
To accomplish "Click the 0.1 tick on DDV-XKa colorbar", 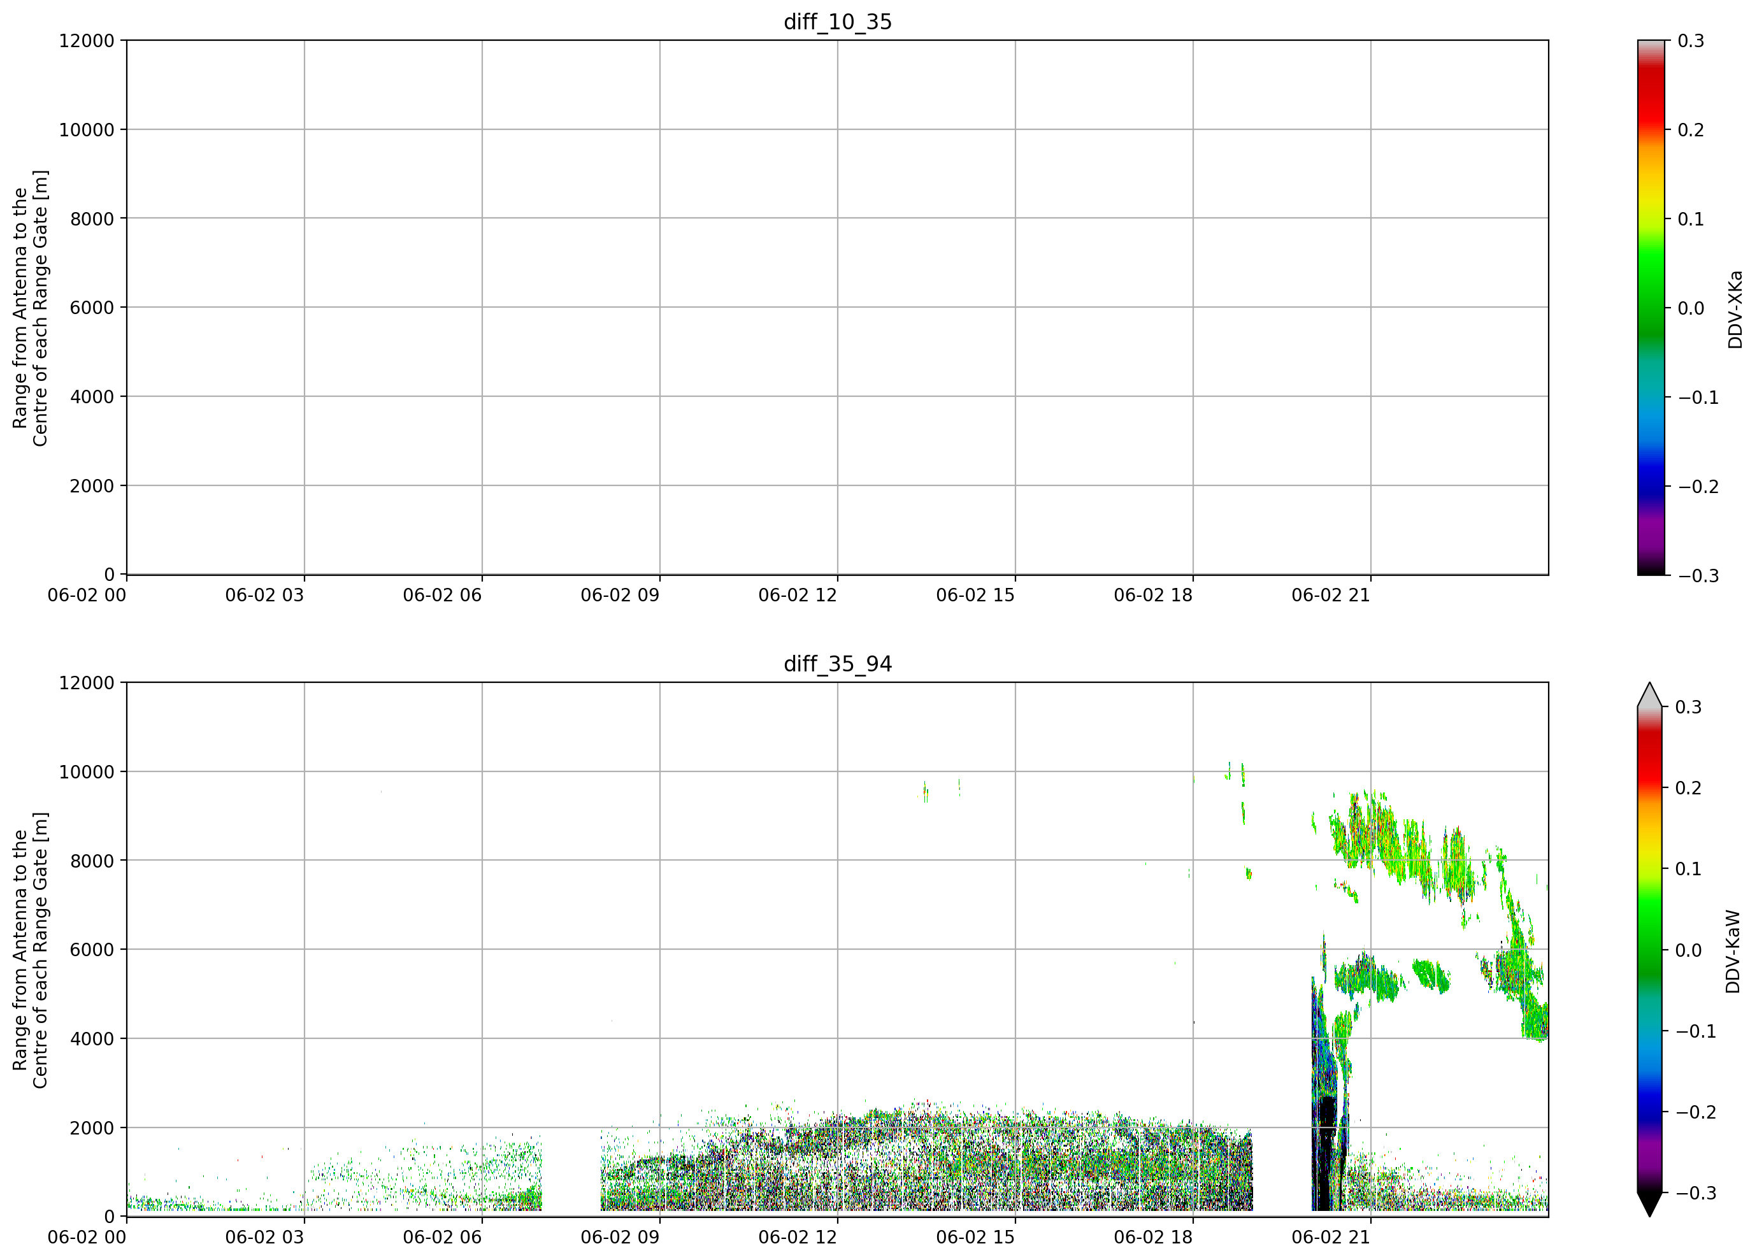I will 1691,219.
